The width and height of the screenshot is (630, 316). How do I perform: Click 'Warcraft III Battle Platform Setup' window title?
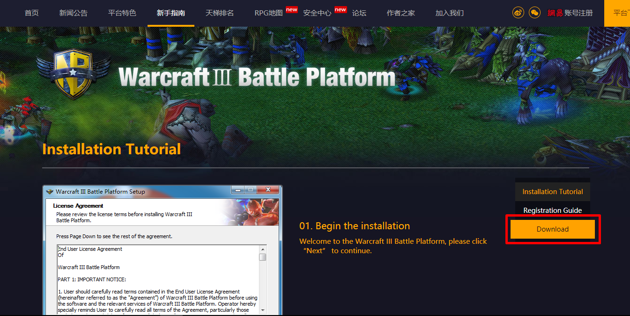coord(100,191)
